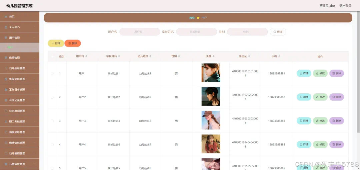Click 详情 for 用户4 row
This screenshot has width=360, height=170.
(x=304, y=145)
